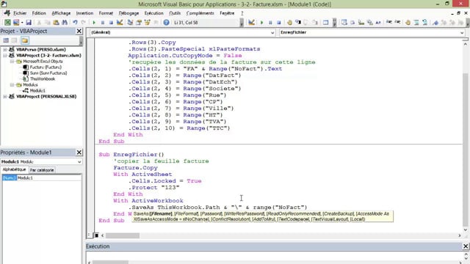This screenshot has width=470, height=264.
Task: Toggle Procedure View button at the code pane's bottom left
Action: 90,235
